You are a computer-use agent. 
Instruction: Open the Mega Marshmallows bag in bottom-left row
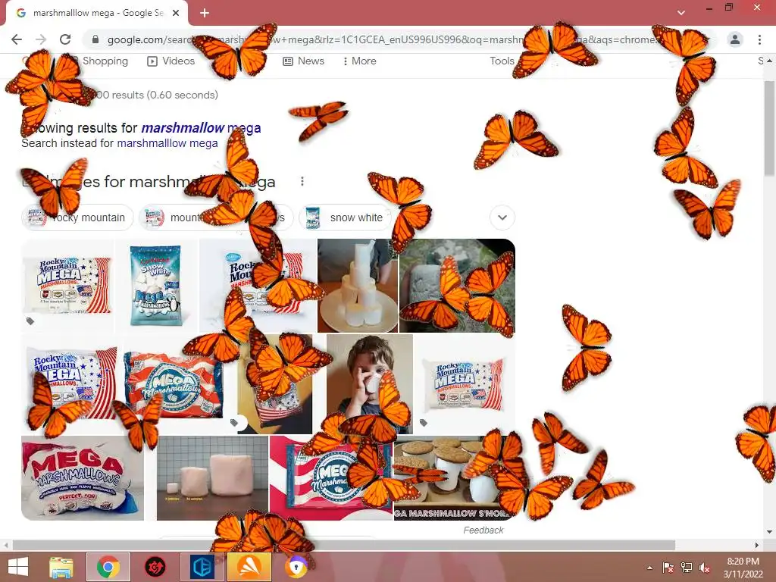83,478
